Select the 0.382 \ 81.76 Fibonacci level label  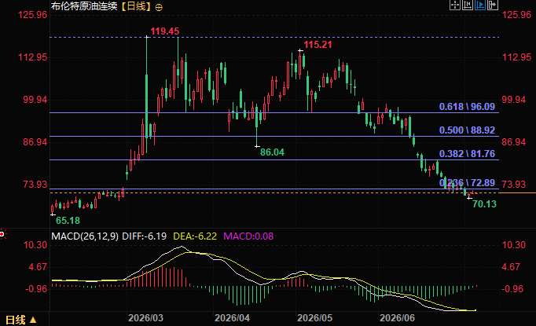click(x=467, y=154)
